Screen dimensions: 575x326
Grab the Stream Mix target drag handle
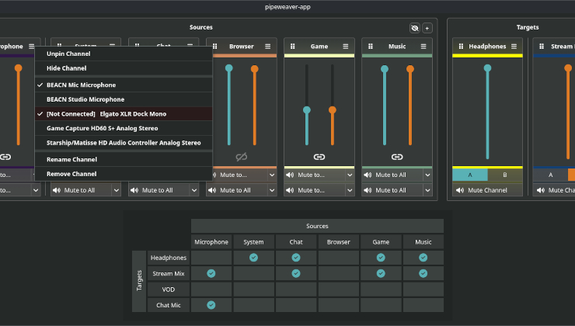point(542,47)
